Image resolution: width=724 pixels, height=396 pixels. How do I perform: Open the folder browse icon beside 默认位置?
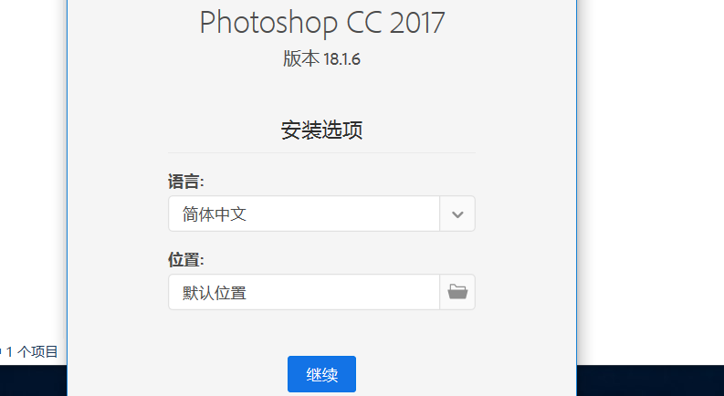point(457,292)
